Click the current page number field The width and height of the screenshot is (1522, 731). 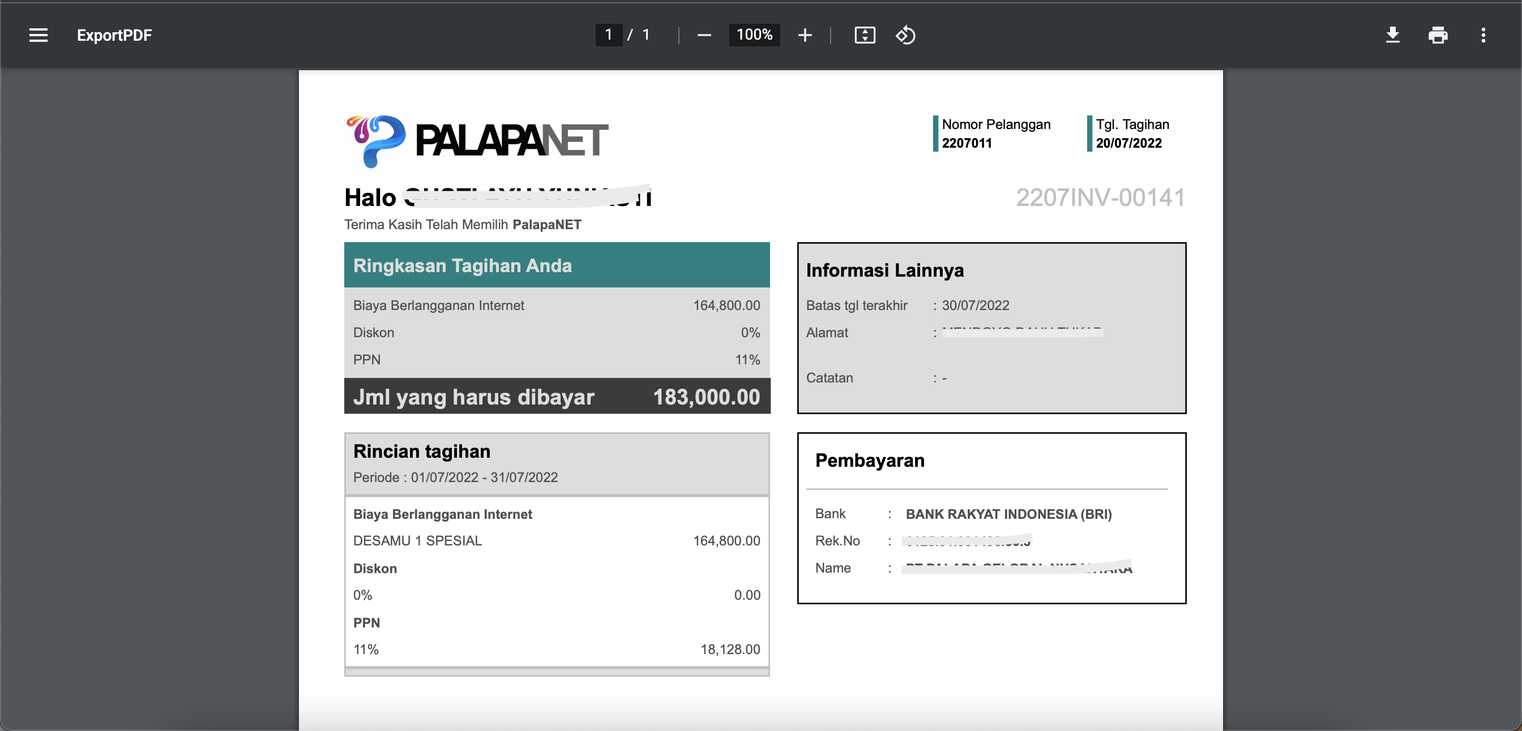(x=609, y=35)
